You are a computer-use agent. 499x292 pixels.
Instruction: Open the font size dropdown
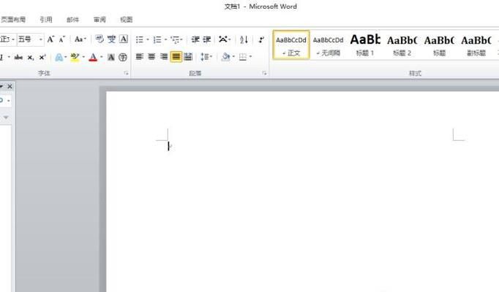(40, 39)
